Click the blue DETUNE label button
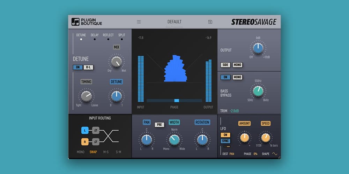This screenshot has width=349, height=174. click(x=117, y=82)
